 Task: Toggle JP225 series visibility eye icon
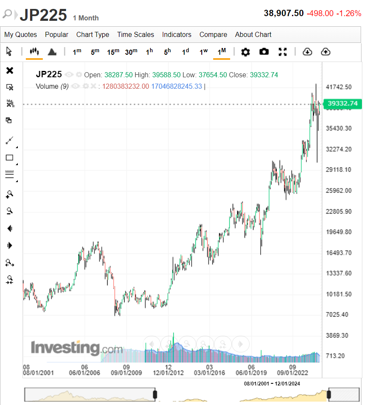click(x=69, y=75)
